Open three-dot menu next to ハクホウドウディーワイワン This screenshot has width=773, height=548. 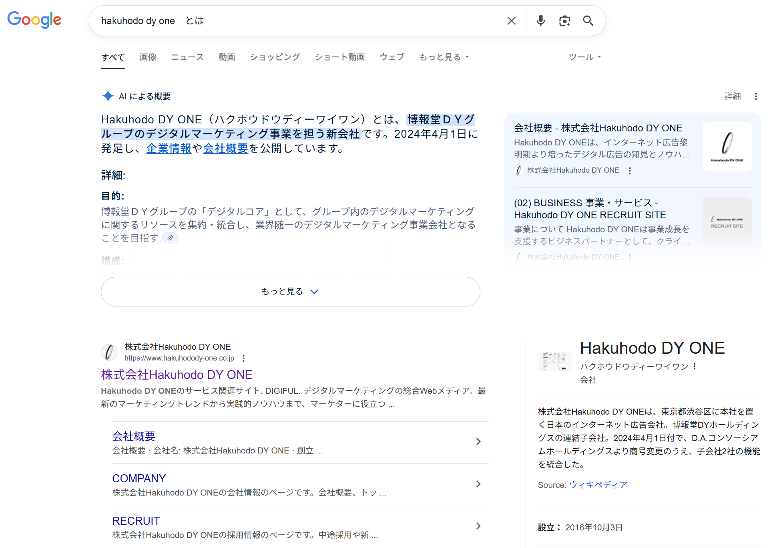click(695, 366)
